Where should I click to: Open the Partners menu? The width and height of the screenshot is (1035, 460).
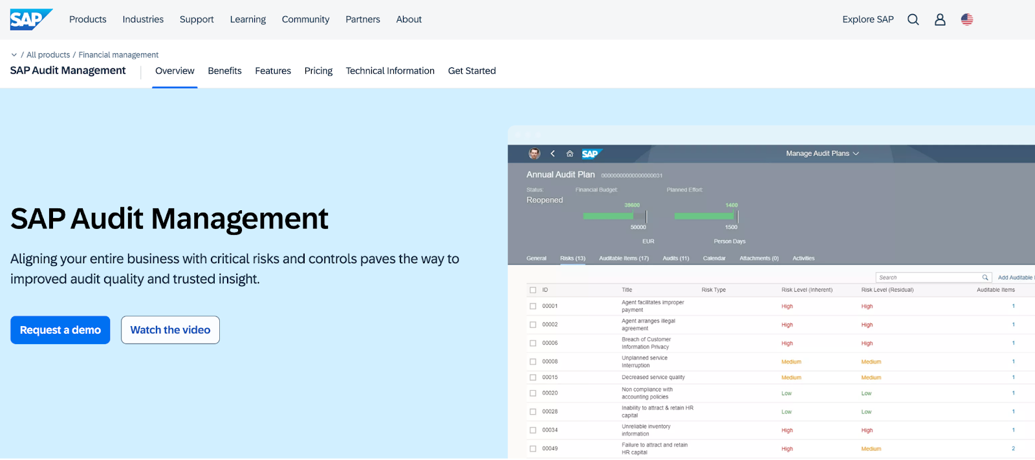(363, 19)
